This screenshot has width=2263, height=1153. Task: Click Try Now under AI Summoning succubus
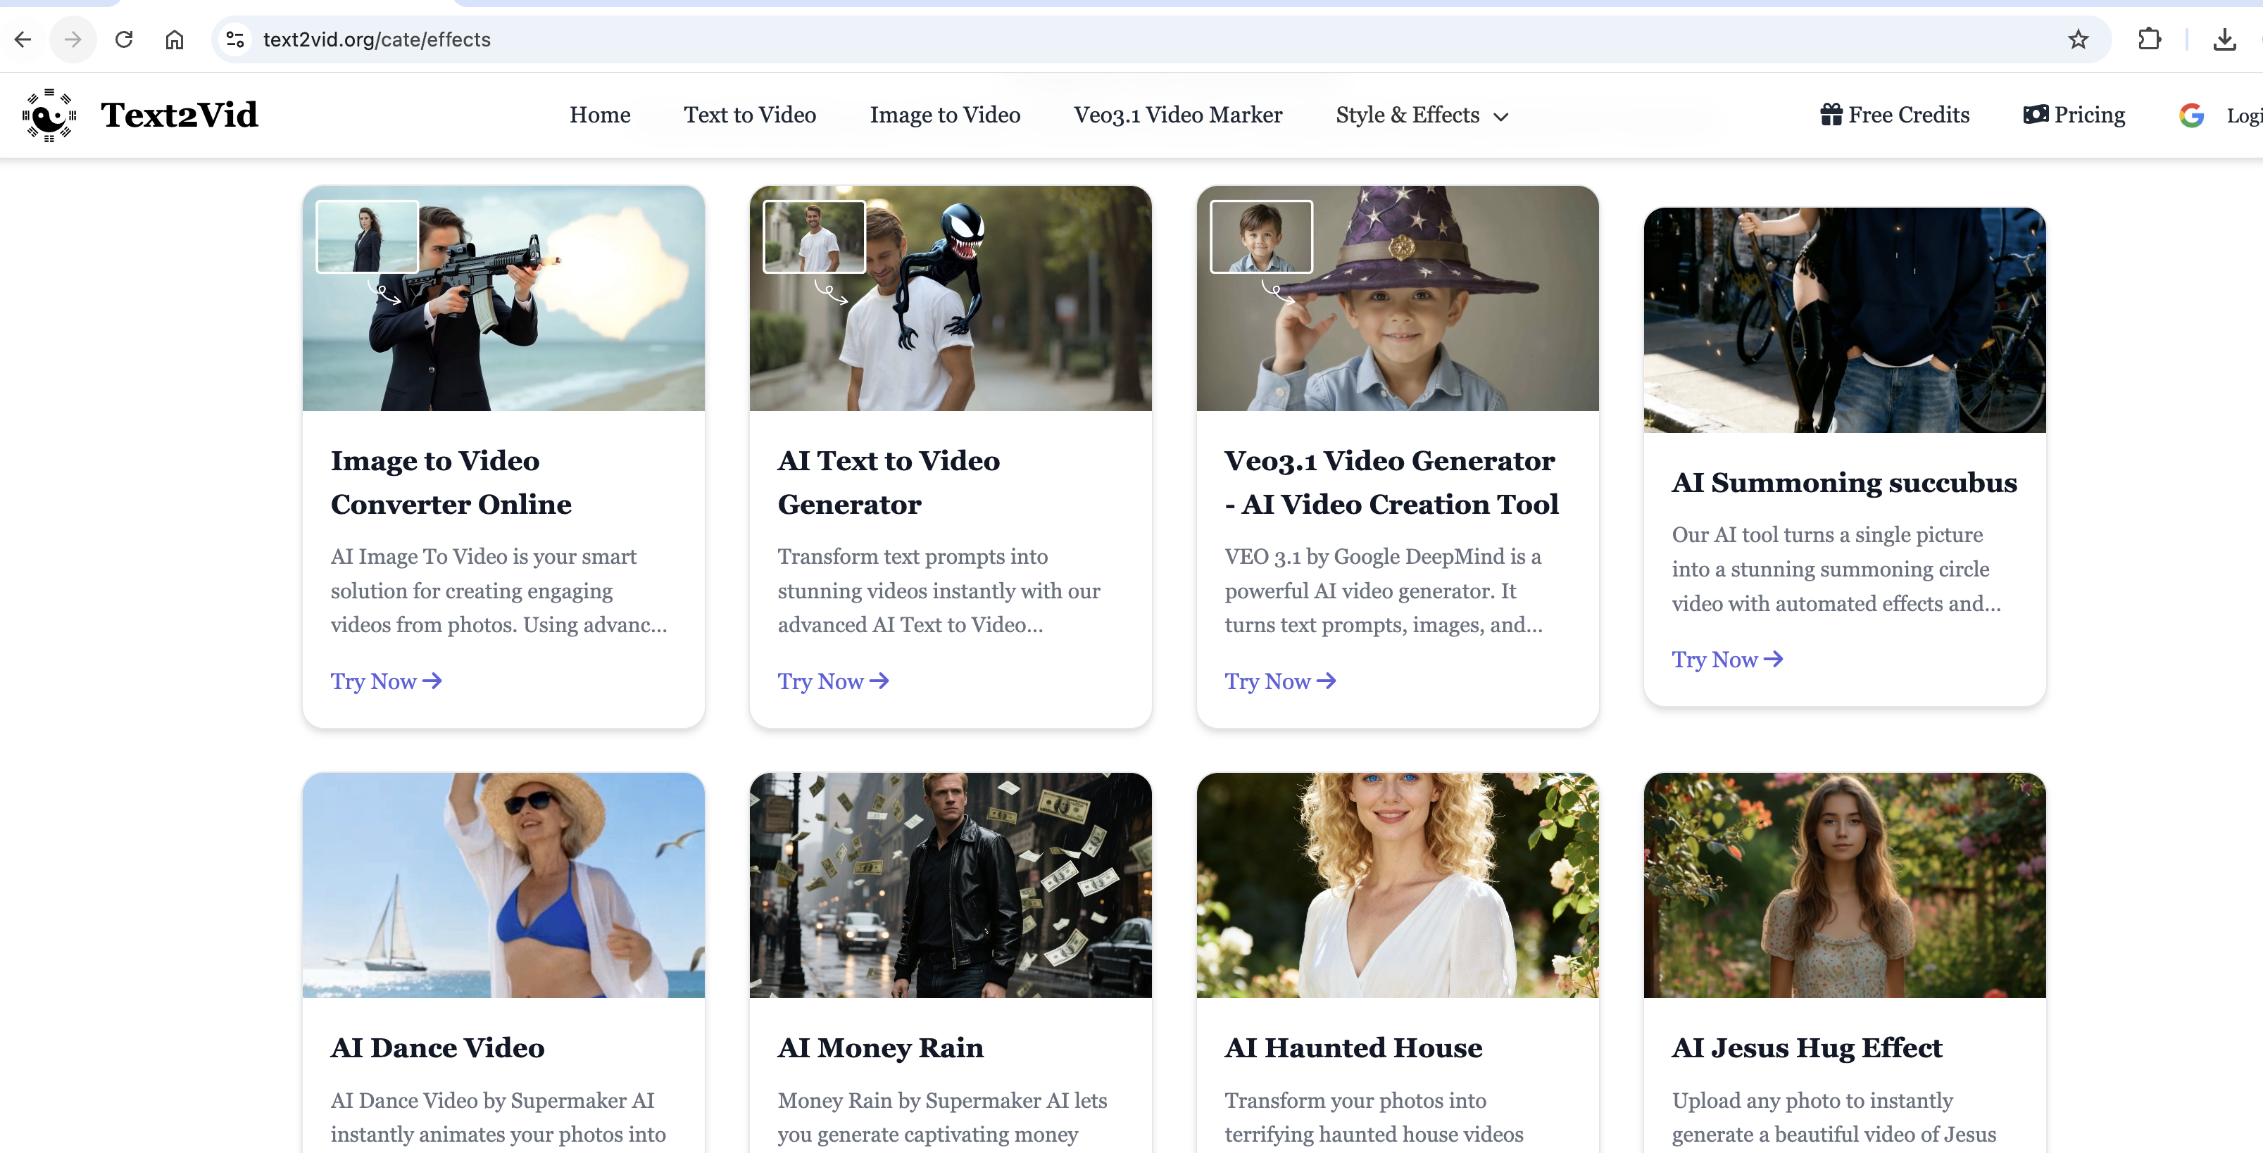[1726, 660]
